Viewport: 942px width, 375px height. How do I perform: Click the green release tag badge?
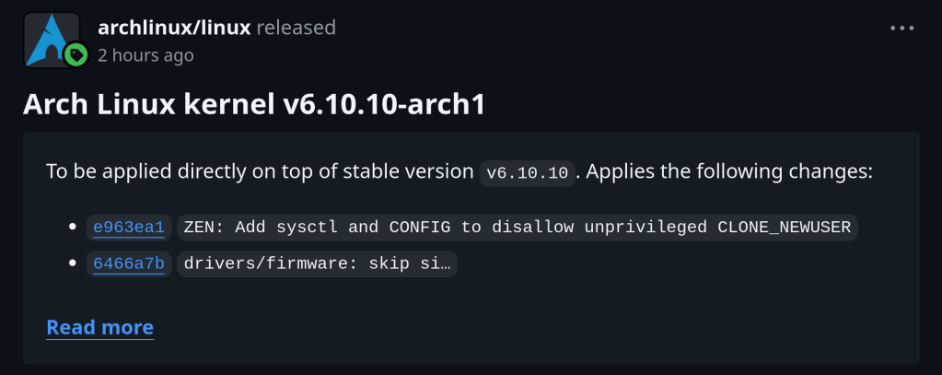point(76,55)
